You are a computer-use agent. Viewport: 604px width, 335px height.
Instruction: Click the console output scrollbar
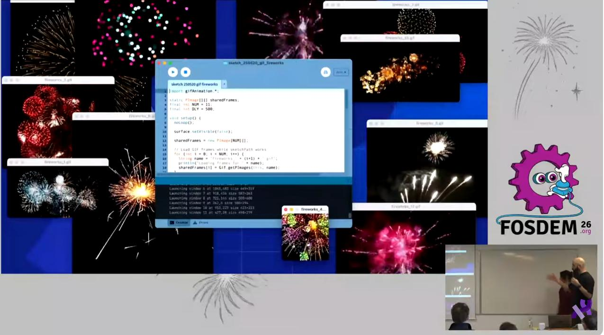click(350, 215)
